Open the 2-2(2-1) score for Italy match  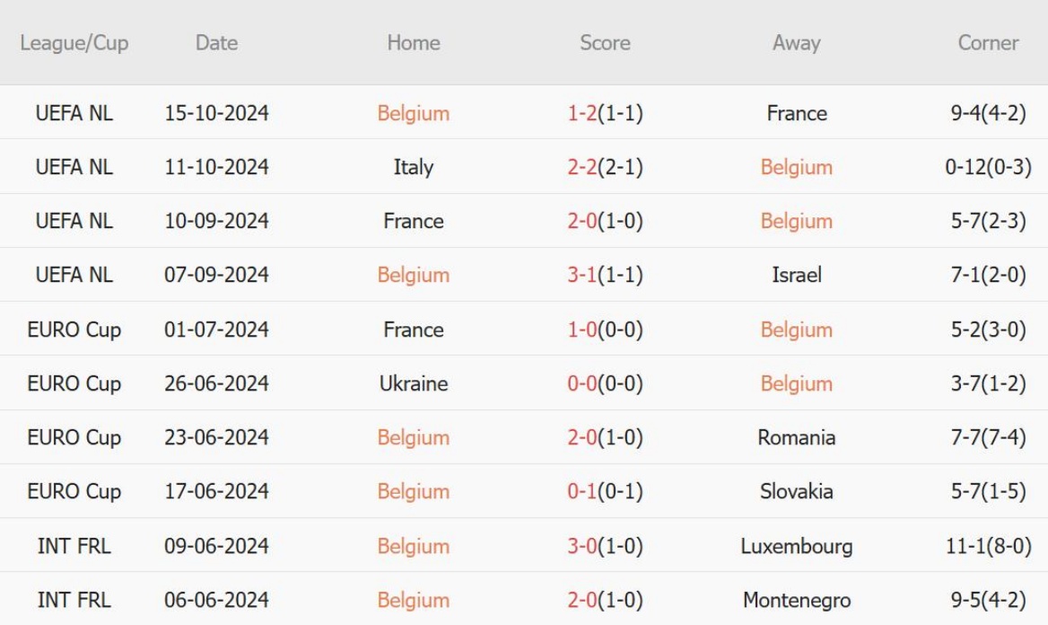coord(604,167)
